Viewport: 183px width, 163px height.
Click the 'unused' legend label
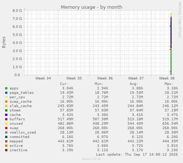point(16,124)
